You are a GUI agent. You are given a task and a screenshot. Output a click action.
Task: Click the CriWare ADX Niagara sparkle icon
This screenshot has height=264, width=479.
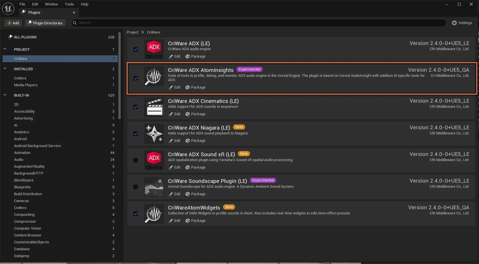tap(154, 134)
